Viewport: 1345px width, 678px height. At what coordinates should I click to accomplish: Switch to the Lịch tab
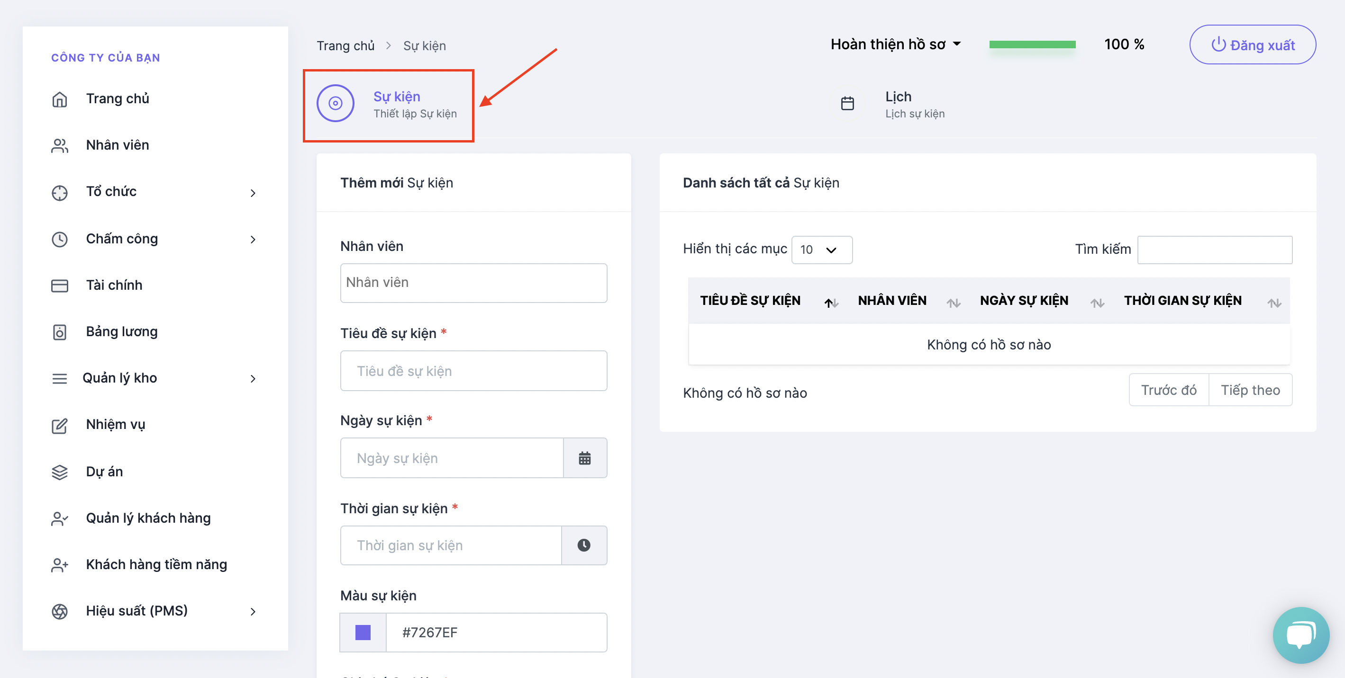[893, 104]
